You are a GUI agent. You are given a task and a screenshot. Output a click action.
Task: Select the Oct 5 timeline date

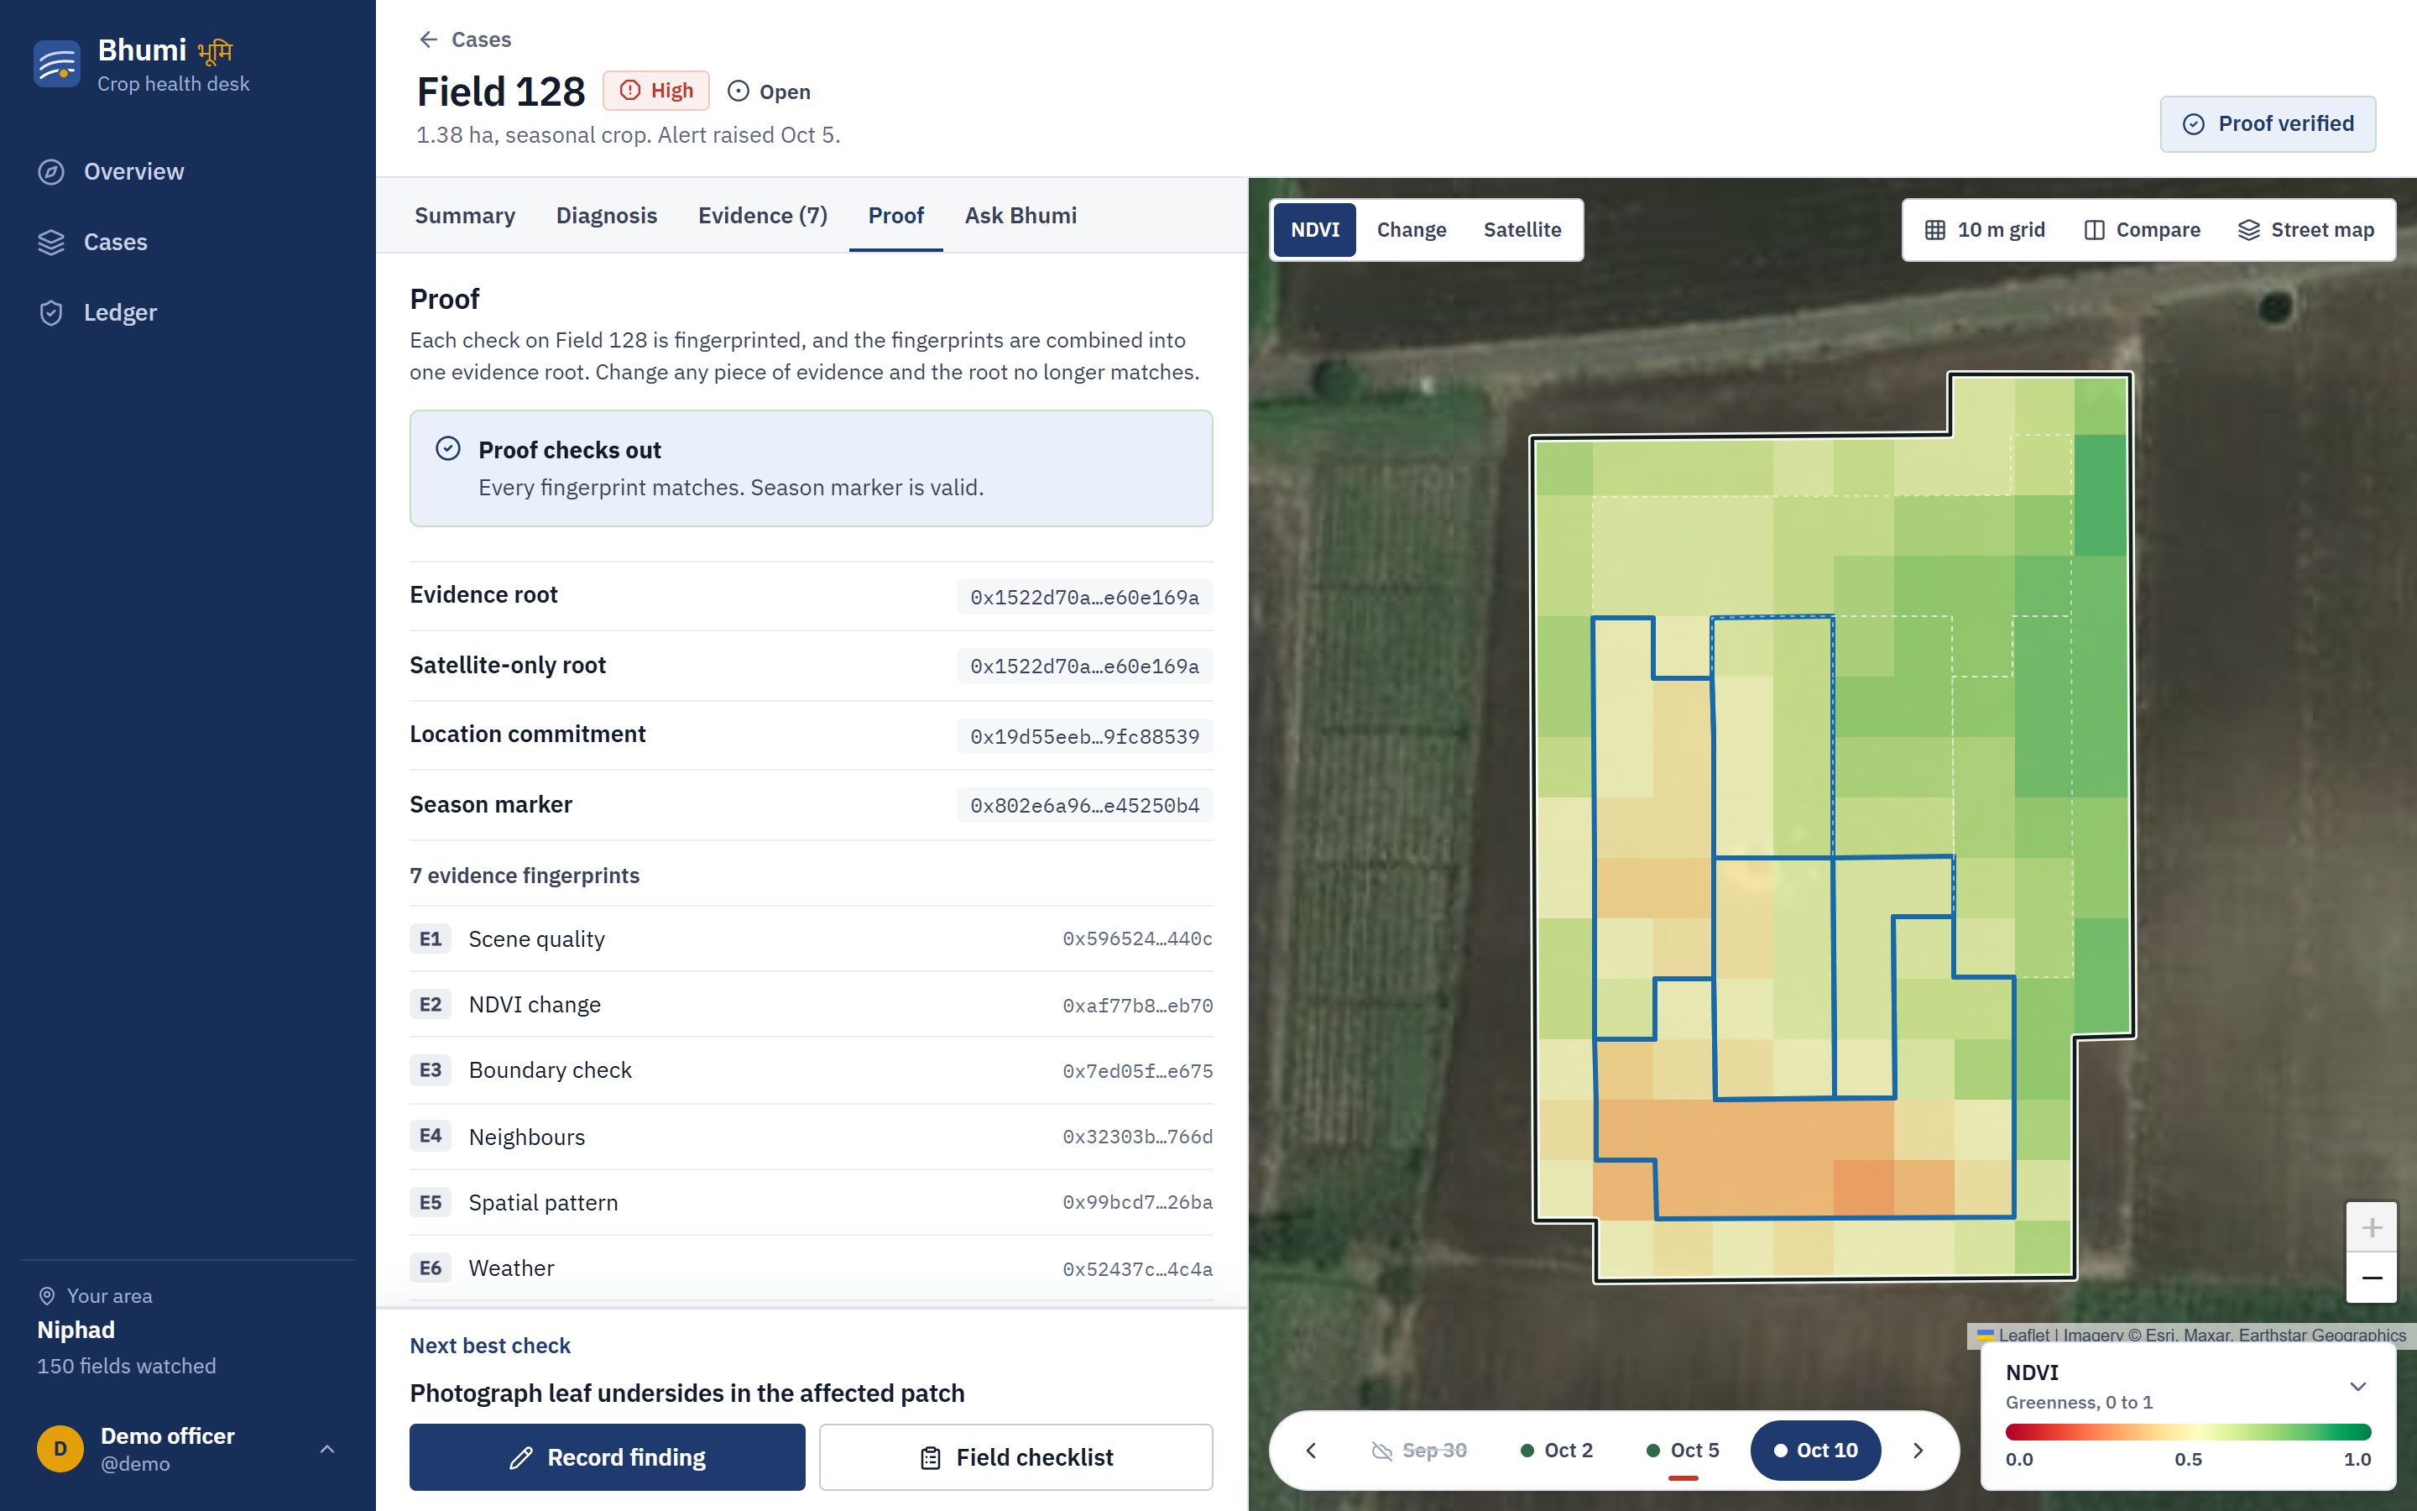1683,1450
